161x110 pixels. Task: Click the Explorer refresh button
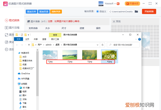[x=103, y=45]
